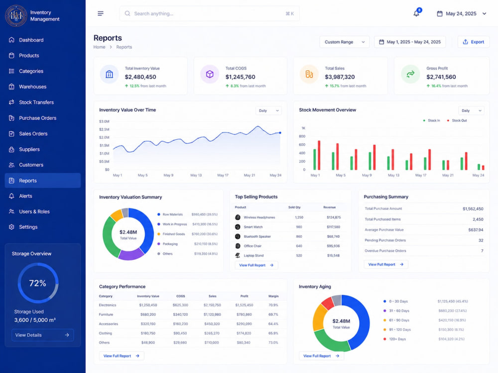The height and width of the screenshot is (373, 498).
Task: Click the Settings gear icon
Action: [x=11, y=227]
